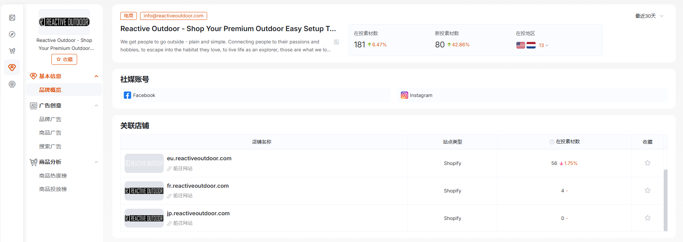This screenshot has height=242, width=683.
Task: Collapse the 广告创意 section
Action: point(96,106)
